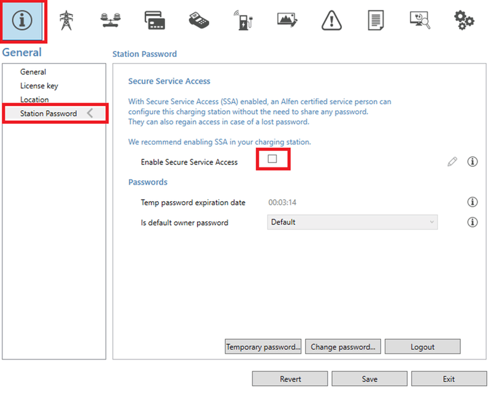The image size is (491, 395).
Task: Click the Logout button
Action: pos(422,347)
